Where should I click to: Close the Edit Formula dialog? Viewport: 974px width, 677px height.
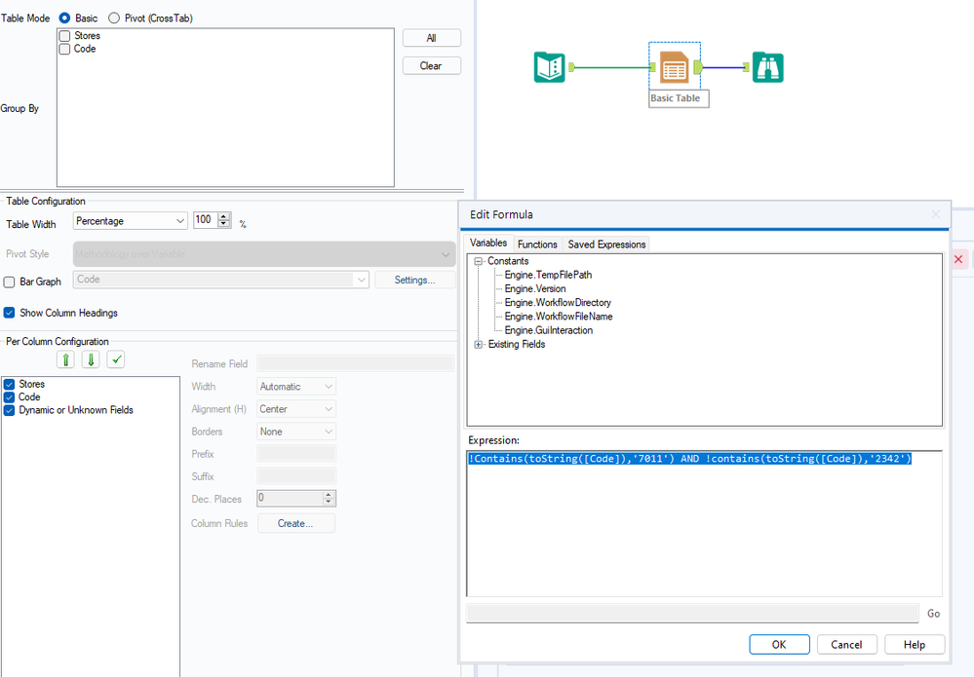[935, 214]
